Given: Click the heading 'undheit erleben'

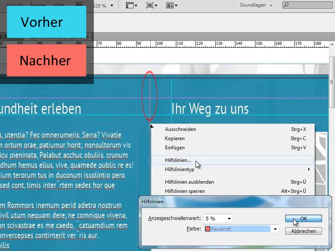Looking at the screenshot, I should [x=41, y=109].
